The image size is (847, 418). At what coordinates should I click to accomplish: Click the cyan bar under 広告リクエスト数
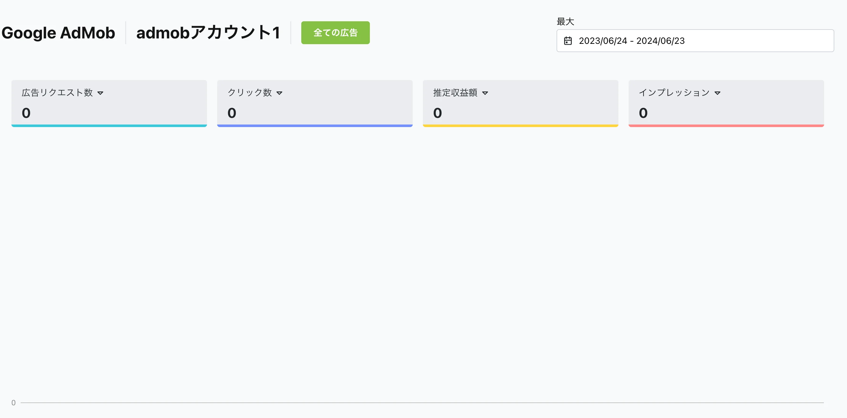109,126
